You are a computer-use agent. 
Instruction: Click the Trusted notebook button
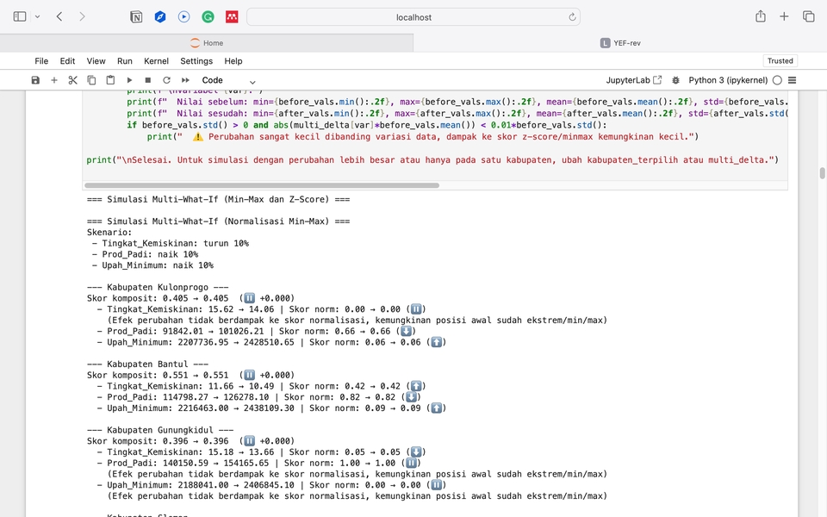tap(780, 61)
